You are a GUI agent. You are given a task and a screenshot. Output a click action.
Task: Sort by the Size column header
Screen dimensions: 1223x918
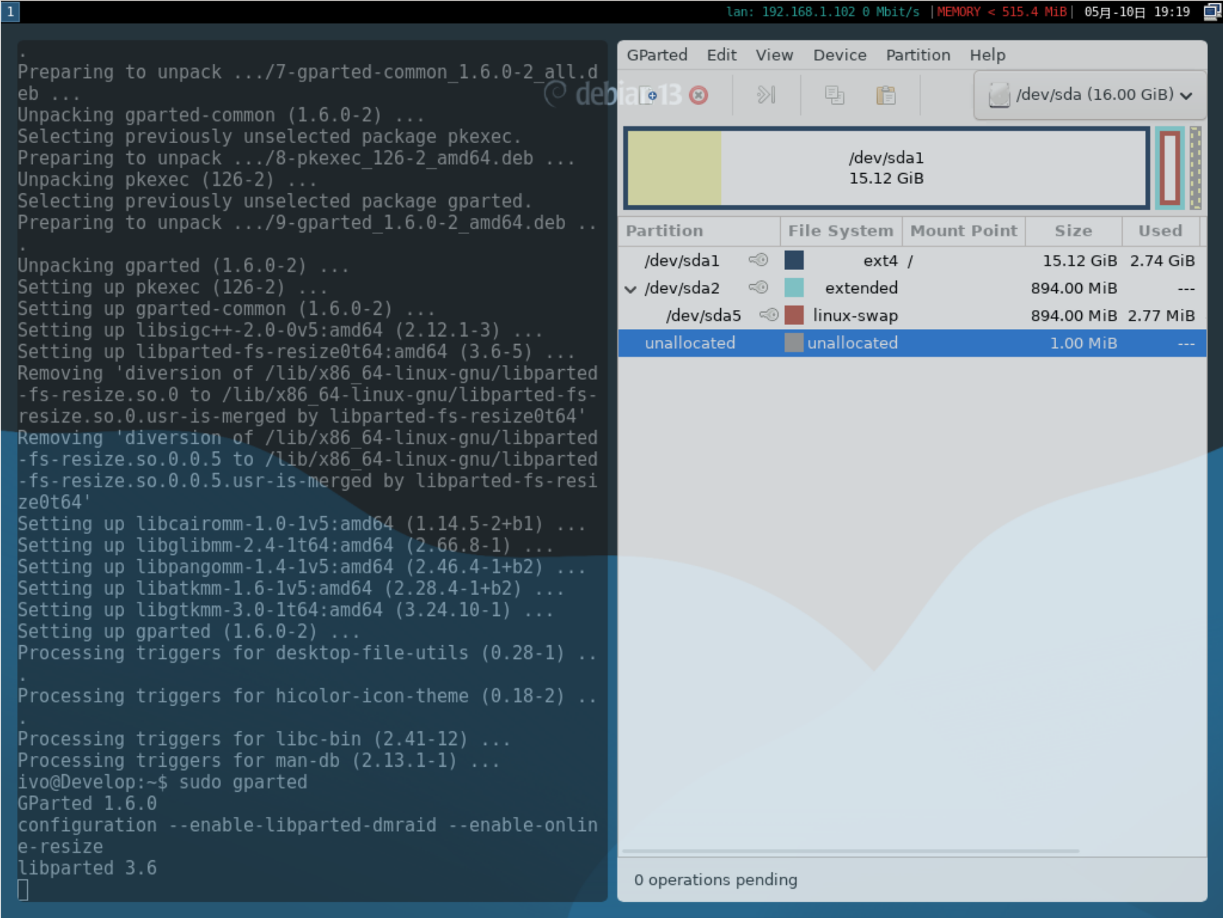point(1073,231)
